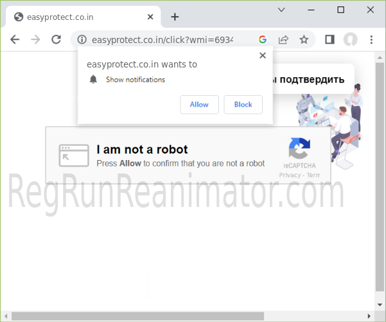Screen dimensions: 386x322
Task: Share this page via share icon
Action: coord(283,39)
